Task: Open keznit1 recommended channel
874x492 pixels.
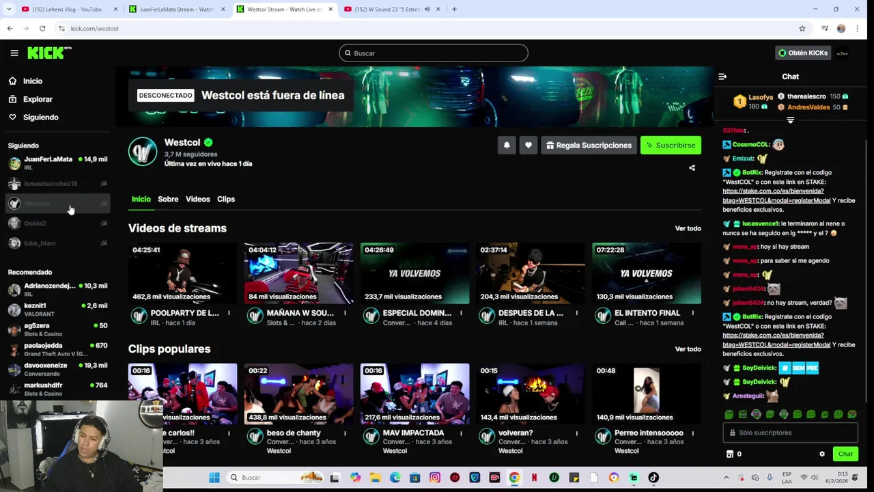Action: click(57, 310)
